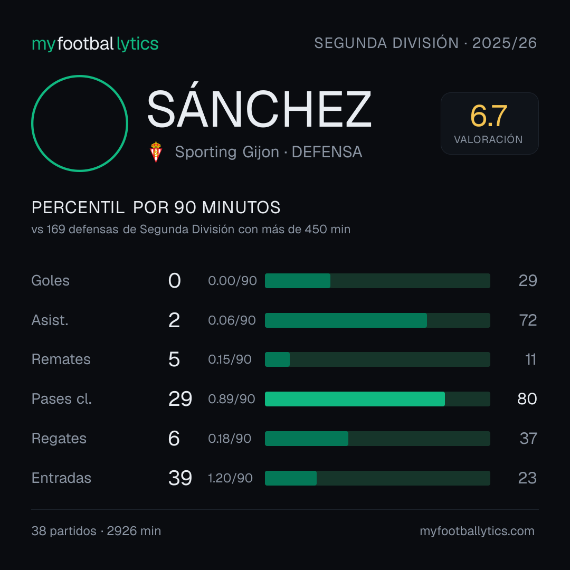Image resolution: width=570 pixels, height=570 pixels.
Task: Click the Asist. percentile value 72
Action: (528, 320)
